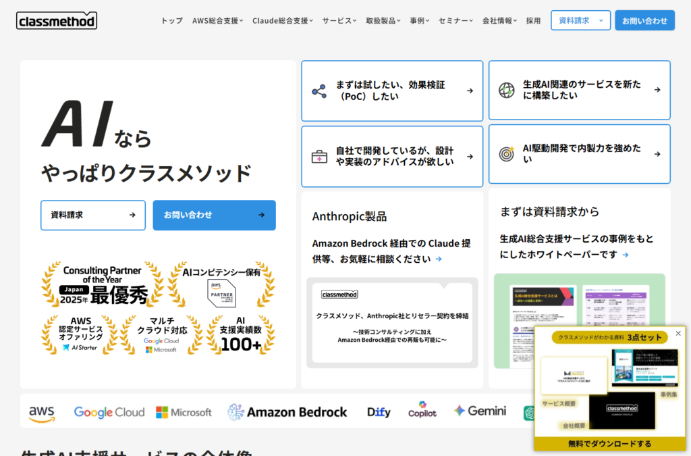The width and height of the screenshot is (691, 456).
Task: Open the 生成AI関連のサービスを新たに構築したい card
Action: 580,90
